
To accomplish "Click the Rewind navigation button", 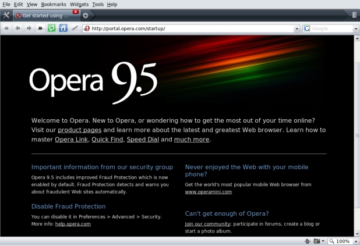I will click(x=6, y=28).
